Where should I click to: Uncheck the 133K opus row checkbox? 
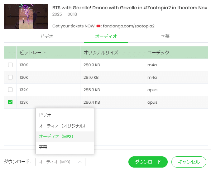click(10, 102)
